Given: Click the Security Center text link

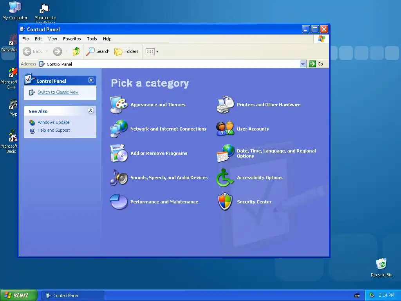Looking at the screenshot, I should click(254, 202).
